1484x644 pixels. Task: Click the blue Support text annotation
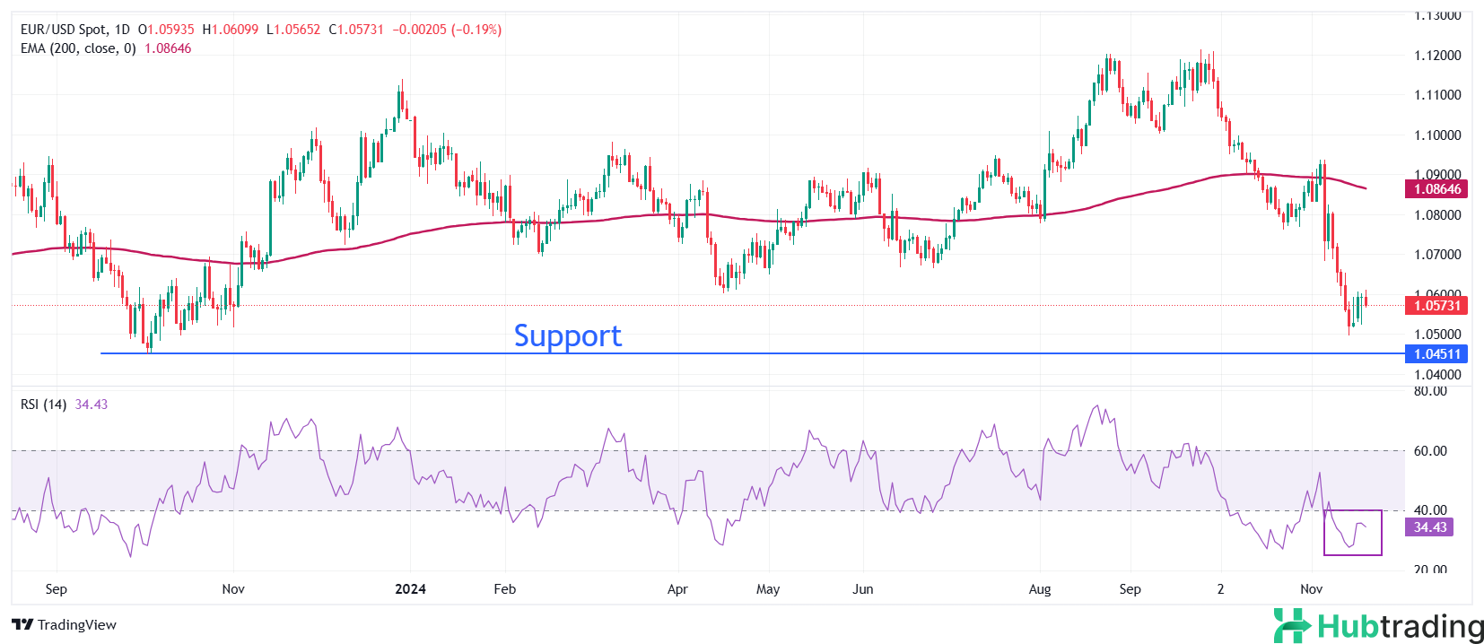click(567, 335)
